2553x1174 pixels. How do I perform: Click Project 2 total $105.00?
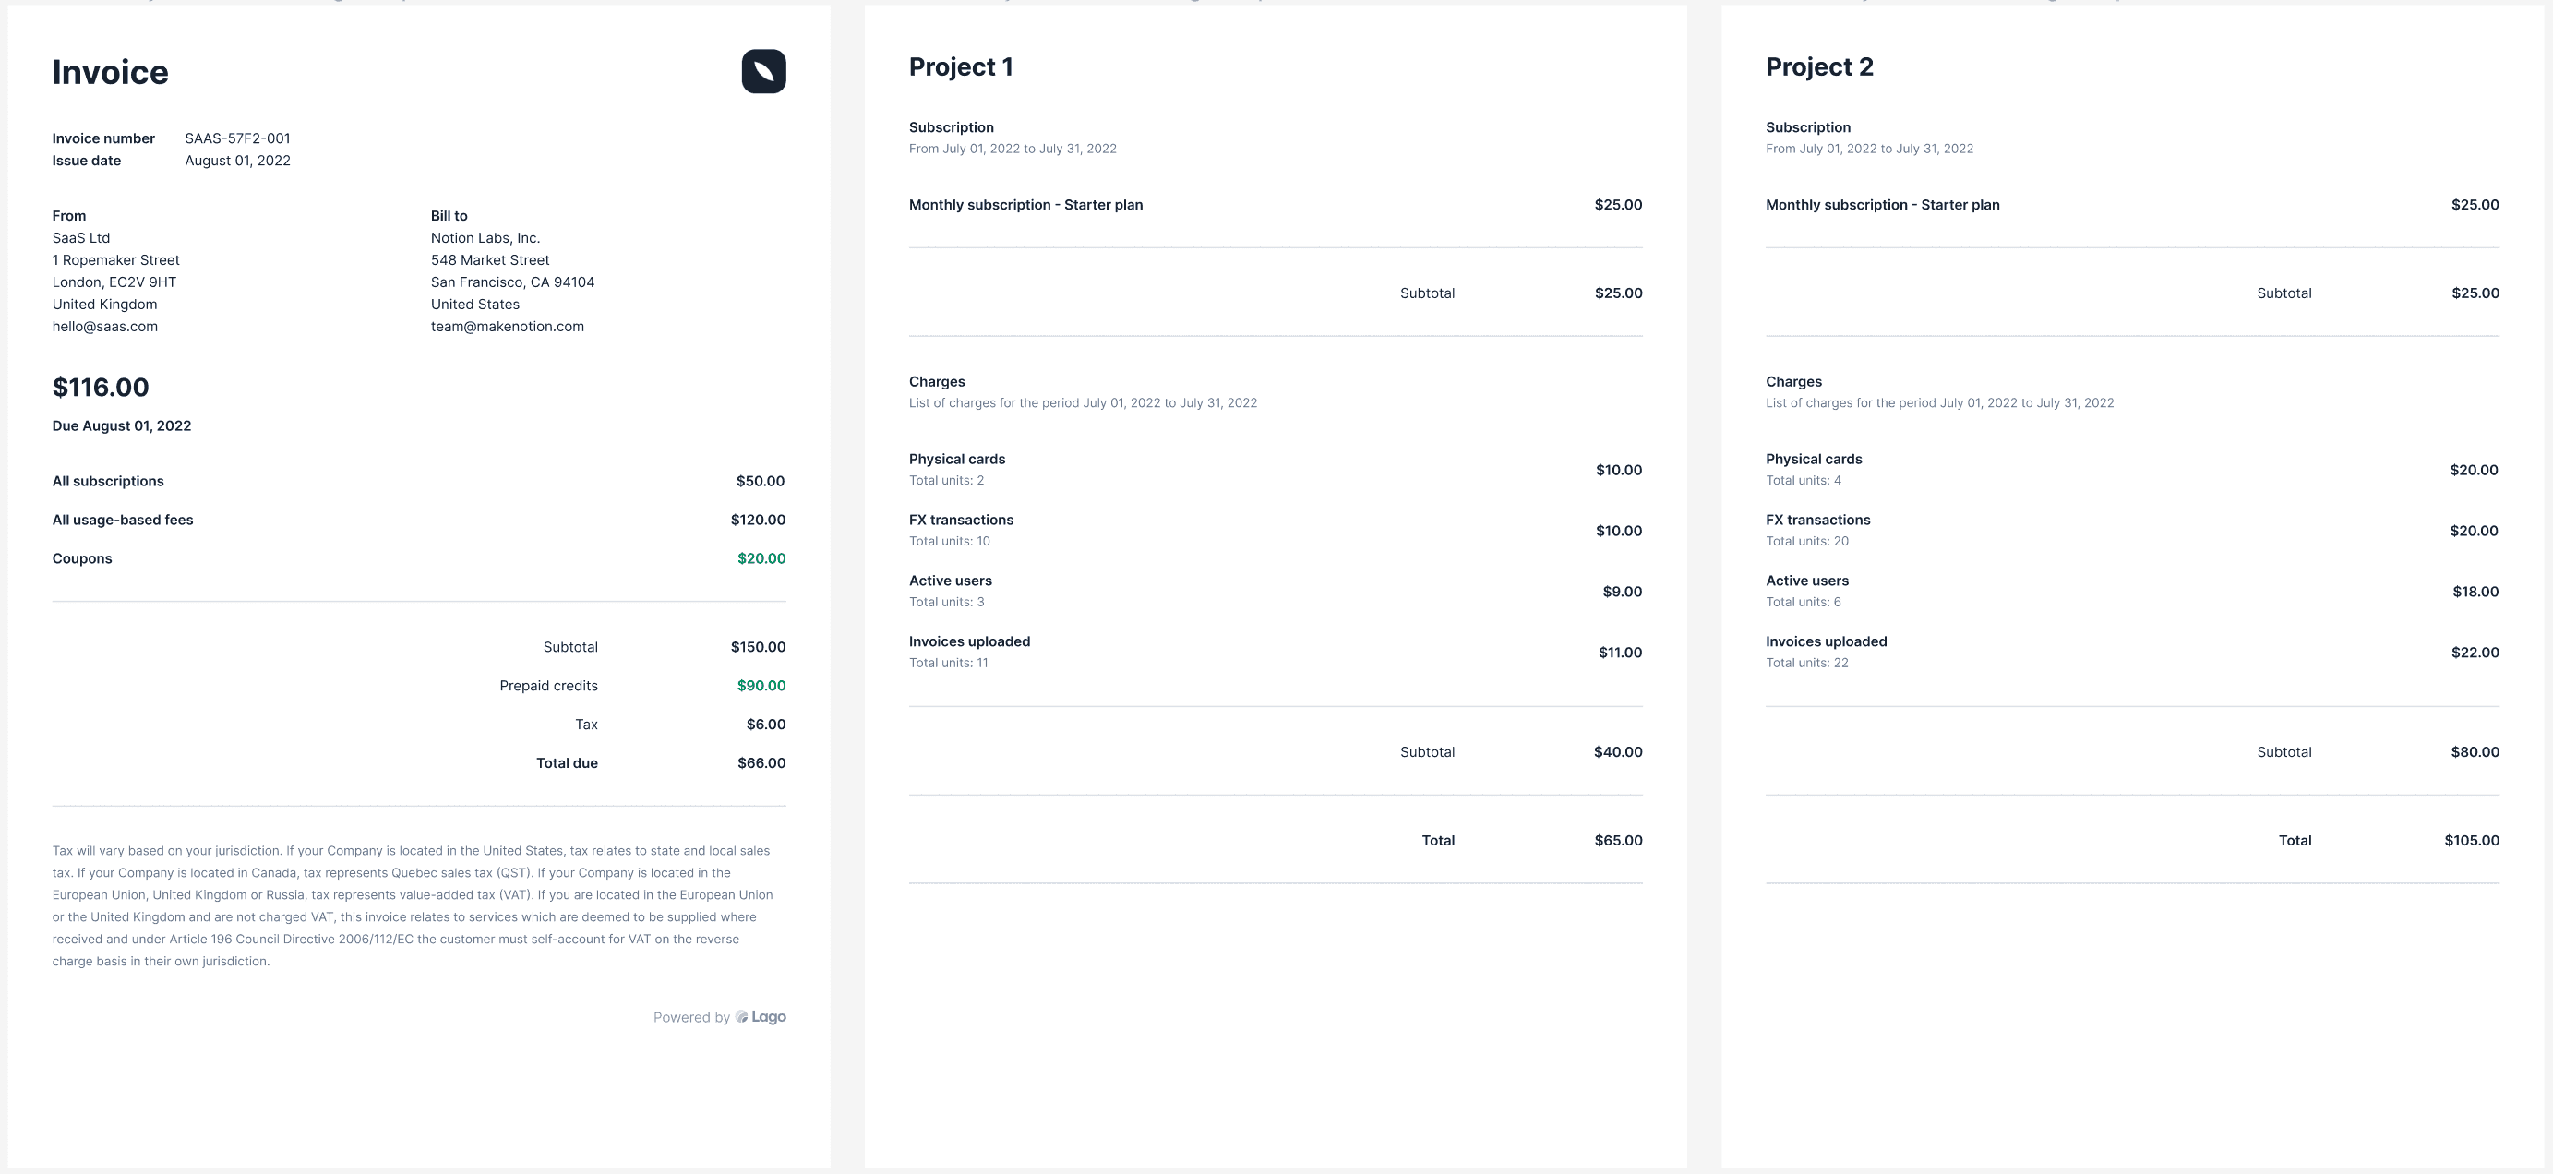coord(2471,840)
